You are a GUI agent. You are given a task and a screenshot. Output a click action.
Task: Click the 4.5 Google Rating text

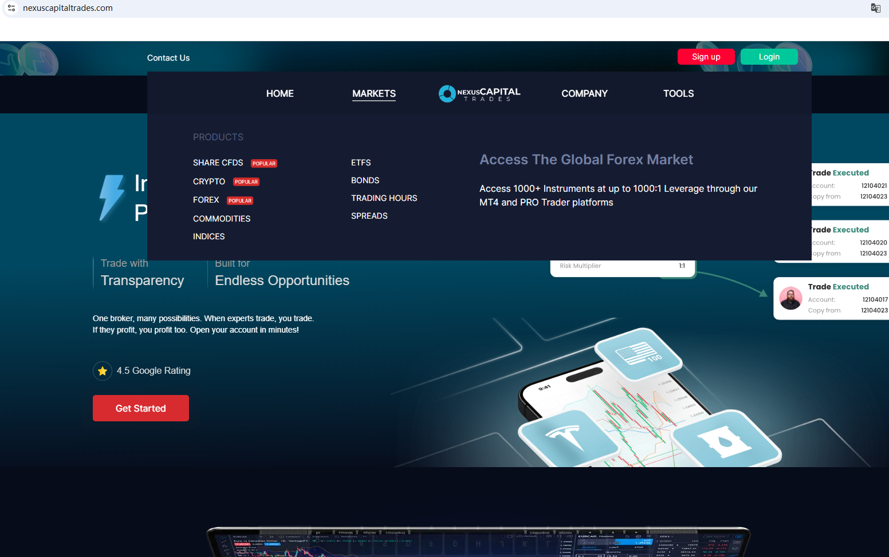pos(154,371)
